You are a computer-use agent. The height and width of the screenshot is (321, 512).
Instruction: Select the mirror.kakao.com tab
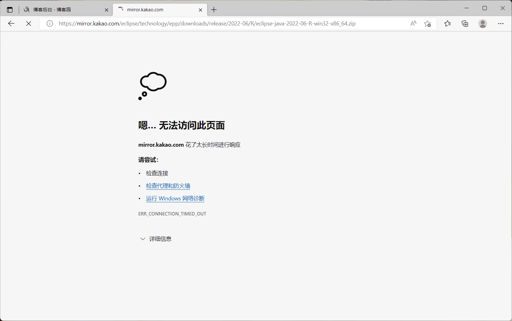pos(160,10)
